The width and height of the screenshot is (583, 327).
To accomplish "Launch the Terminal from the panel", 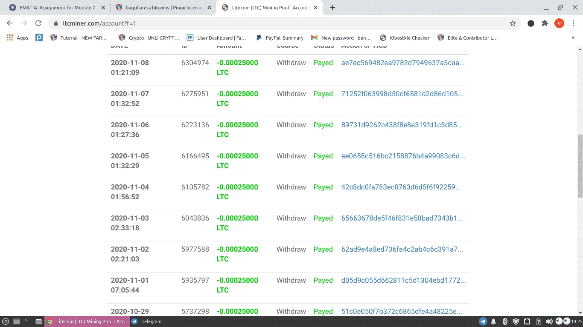I will coord(27,321).
